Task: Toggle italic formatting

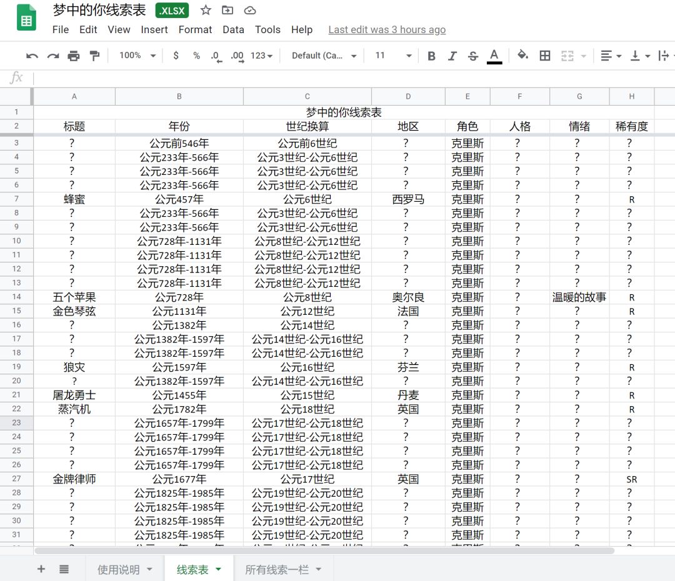Action: tap(452, 56)
